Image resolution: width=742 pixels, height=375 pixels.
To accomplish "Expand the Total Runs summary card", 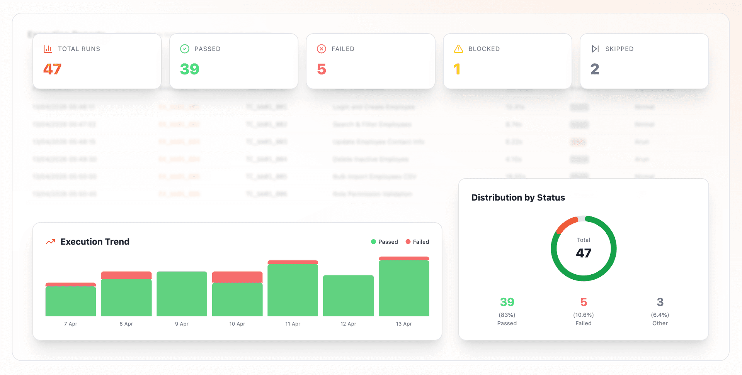I will pyautogui.click(x=97, y=61).
